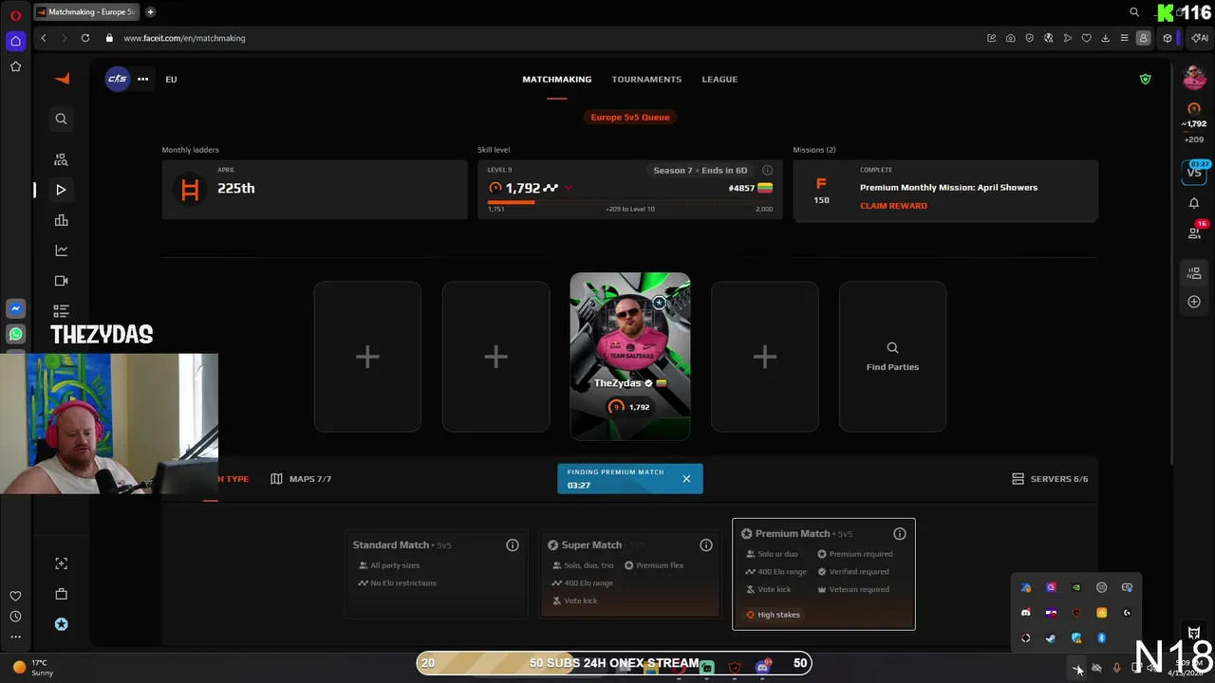This screenshot has width=1215, height=683.
Task: Open WhatsApp in Opera sidebar
Action: 15,334
